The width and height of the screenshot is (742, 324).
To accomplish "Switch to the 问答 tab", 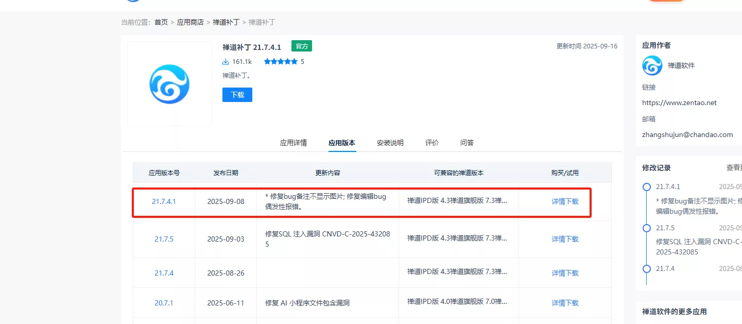I will (467, 143).
